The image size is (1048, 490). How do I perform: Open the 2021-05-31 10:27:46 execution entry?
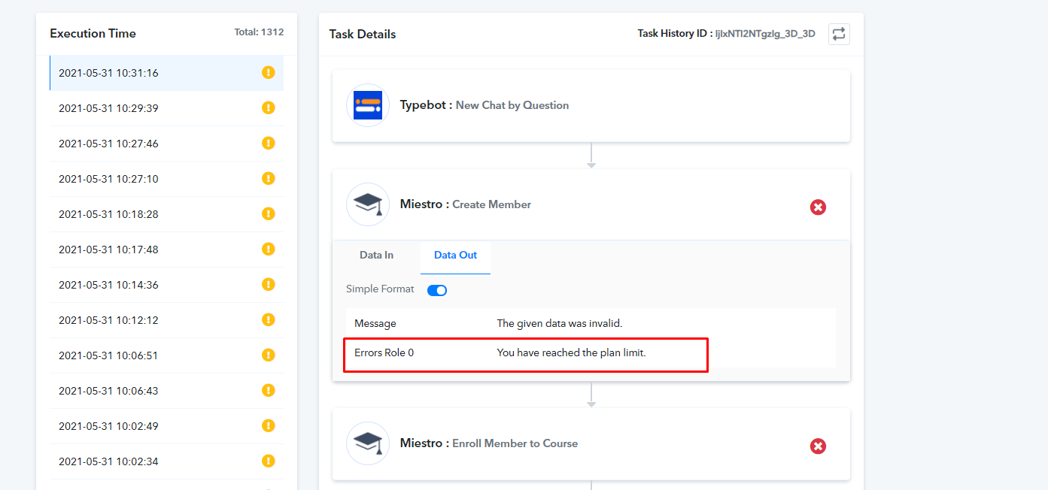(108, 144)
